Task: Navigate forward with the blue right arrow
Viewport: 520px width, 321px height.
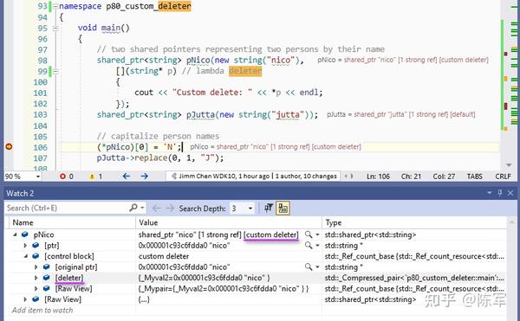Action: (x=144, y=177)
